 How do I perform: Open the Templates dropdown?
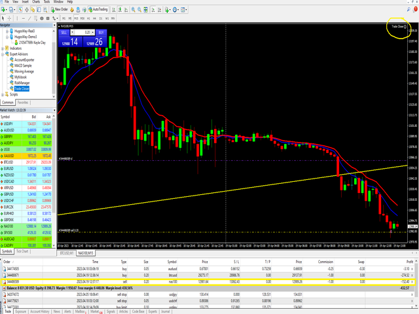coord(184,10)
